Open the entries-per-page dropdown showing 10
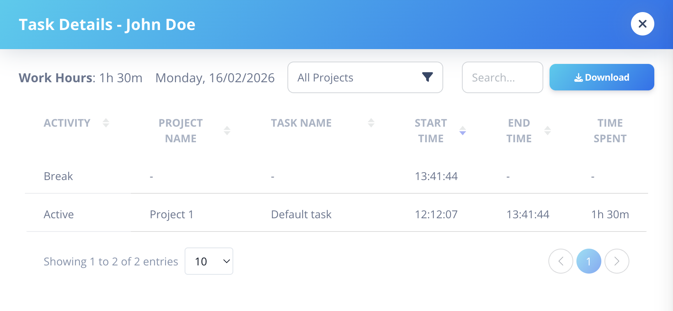Viewport: 673px width, 311px height. (209, 261)
